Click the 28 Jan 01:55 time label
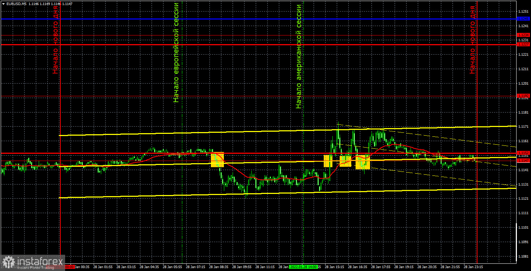 pos(102,267)
